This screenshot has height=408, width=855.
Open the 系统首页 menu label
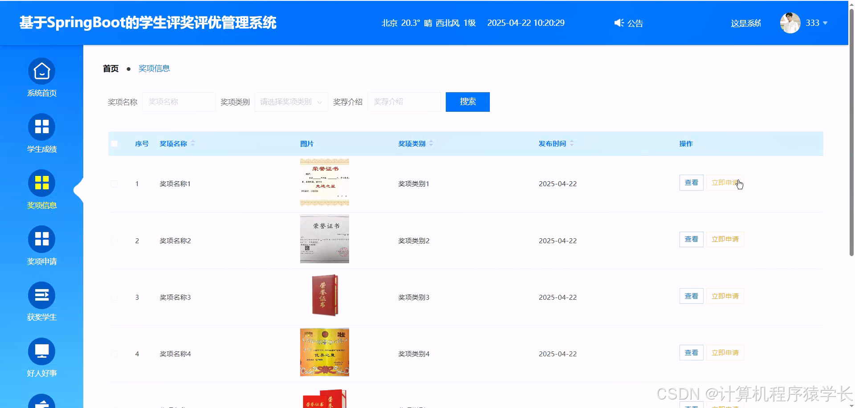pyautogui.click(x=42, y=93)
